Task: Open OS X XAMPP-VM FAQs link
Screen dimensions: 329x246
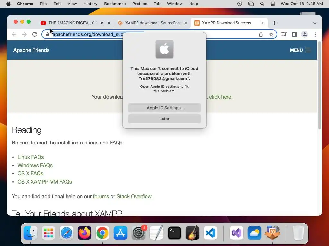Action: click(x=44, y=182)
